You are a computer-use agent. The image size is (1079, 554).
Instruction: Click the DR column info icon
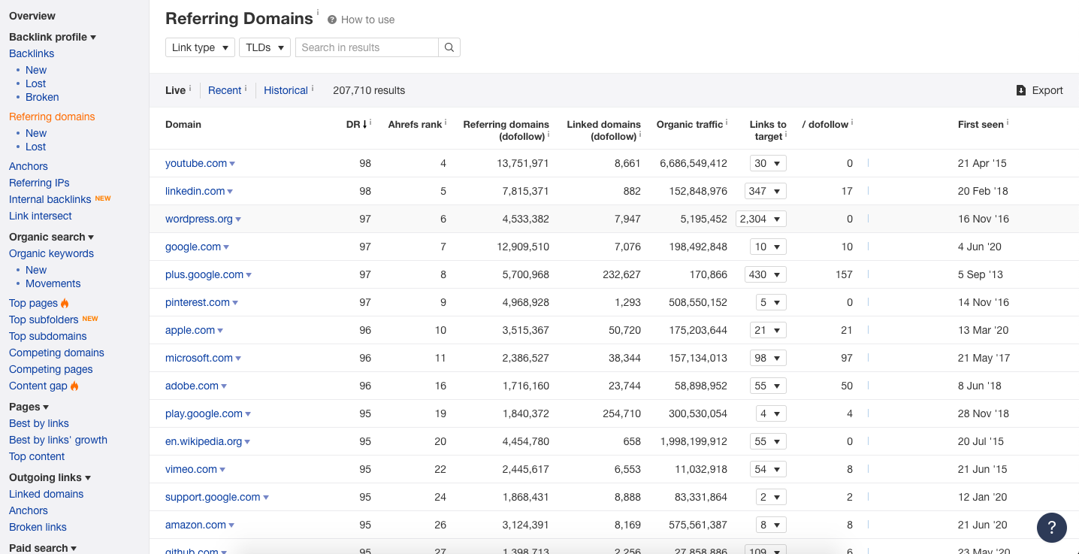[x=370, y=122]
